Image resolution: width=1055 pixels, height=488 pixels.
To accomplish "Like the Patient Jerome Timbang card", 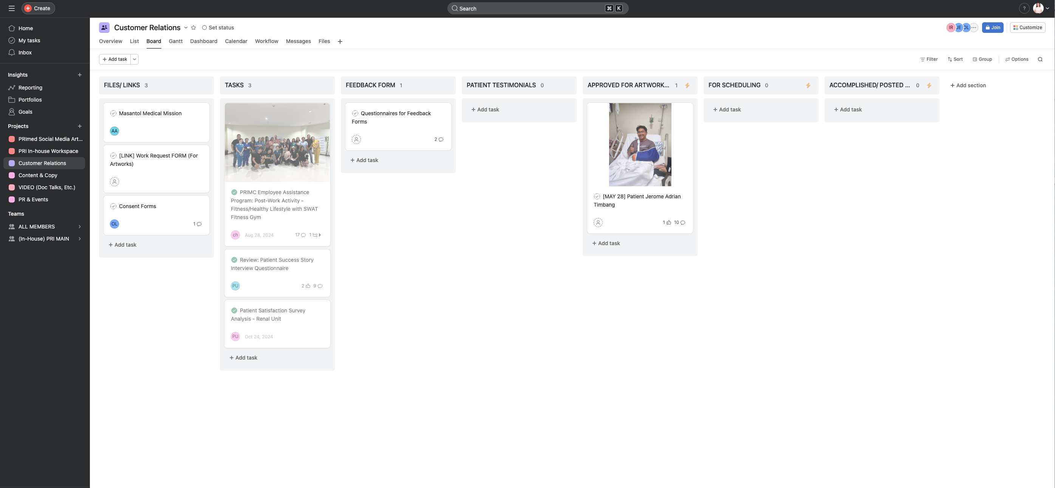I will pos(667,223).
